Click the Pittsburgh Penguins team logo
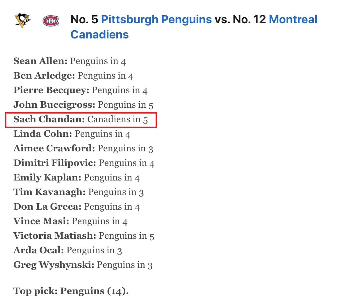 click(x=22, y=20)
